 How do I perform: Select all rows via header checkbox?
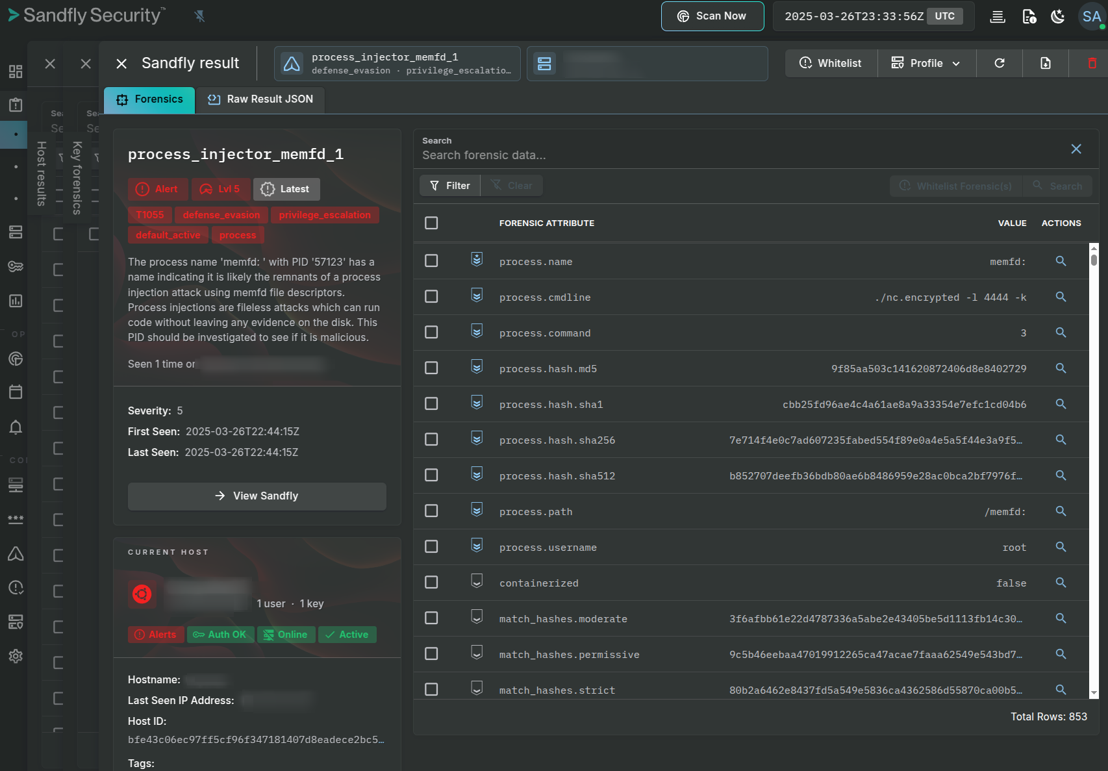point(431,223)
